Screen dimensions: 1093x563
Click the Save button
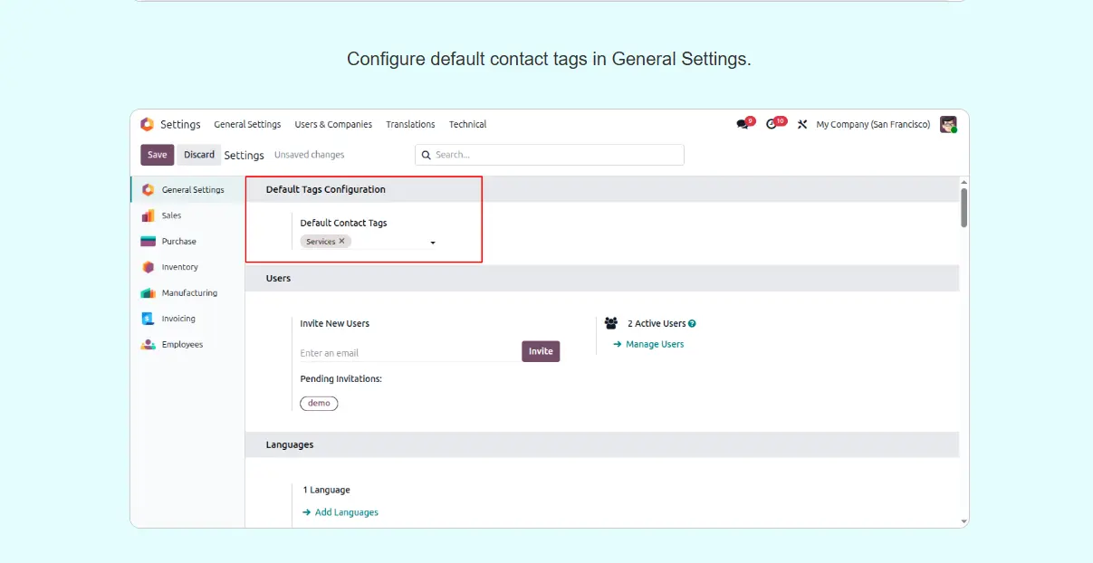157,155
